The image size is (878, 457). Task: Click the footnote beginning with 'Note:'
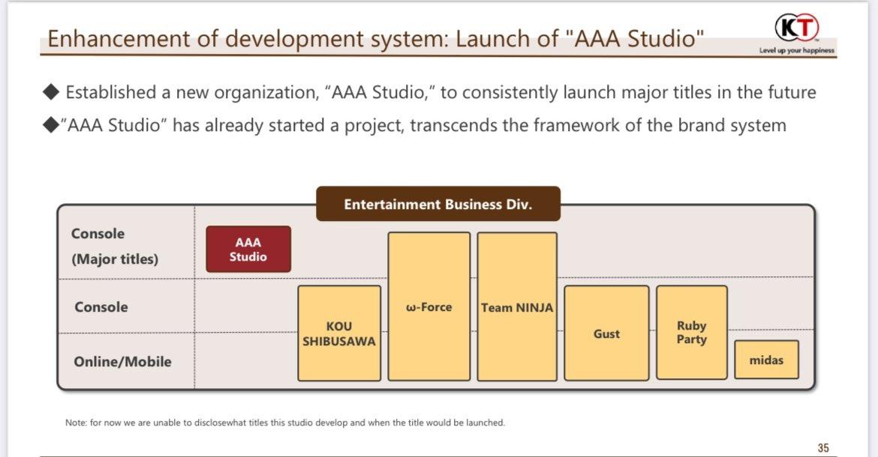coord(285,423)
